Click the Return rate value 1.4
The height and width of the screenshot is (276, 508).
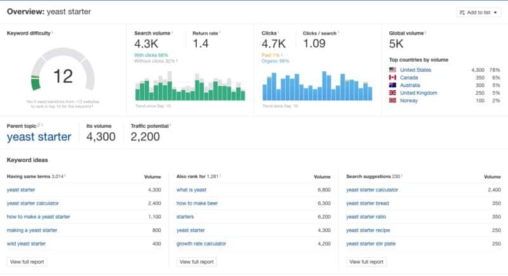201,44
